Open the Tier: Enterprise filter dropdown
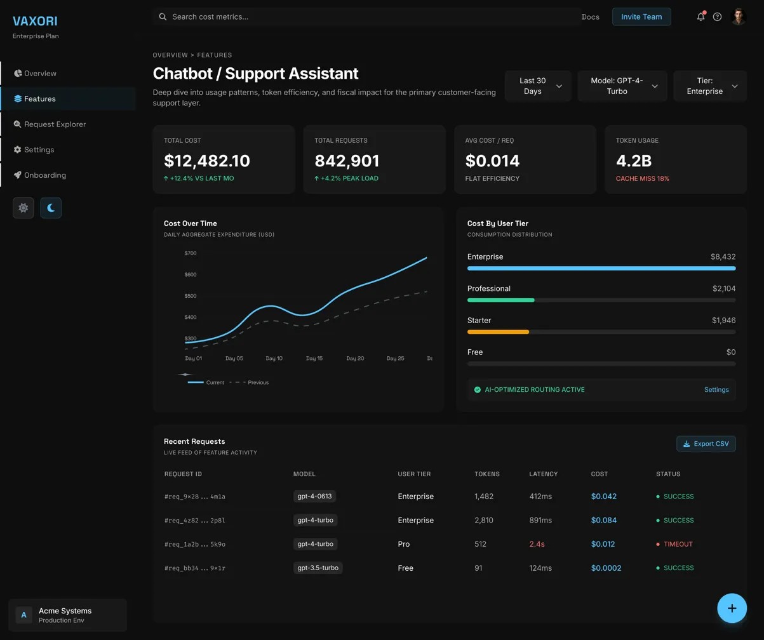764x640 pixels. tap(709, 86)
